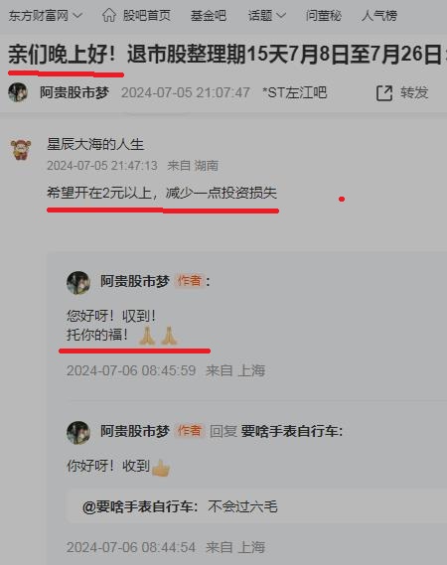
Task: Open the *ST左江吧 forum link
Action: pos(294,92)
